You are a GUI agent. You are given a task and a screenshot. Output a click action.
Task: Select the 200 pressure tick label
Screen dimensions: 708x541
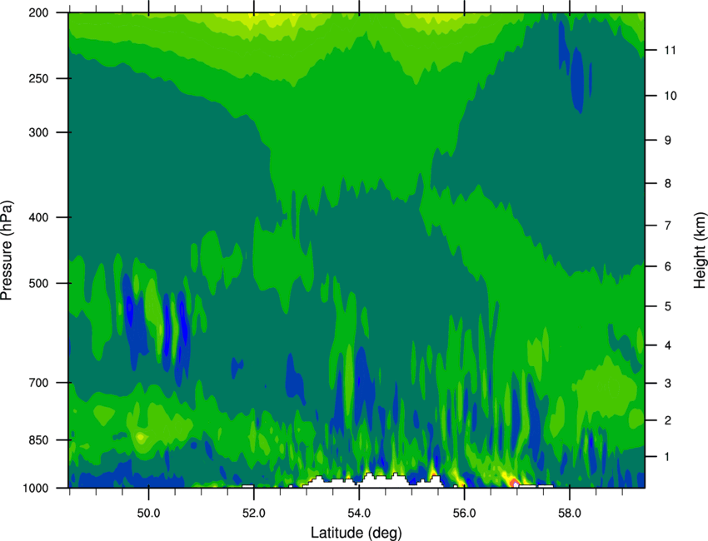38,12
